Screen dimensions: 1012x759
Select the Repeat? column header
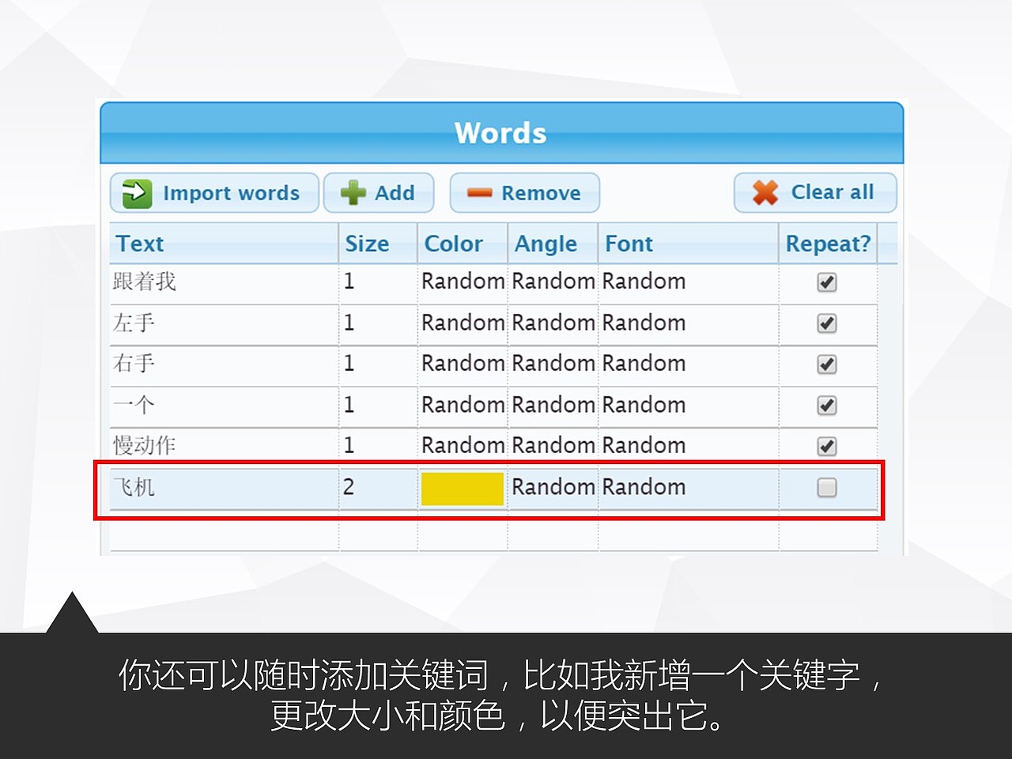coord(828,244)
